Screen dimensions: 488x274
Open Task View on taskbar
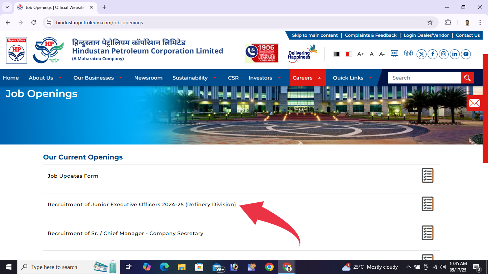point(129,267)
